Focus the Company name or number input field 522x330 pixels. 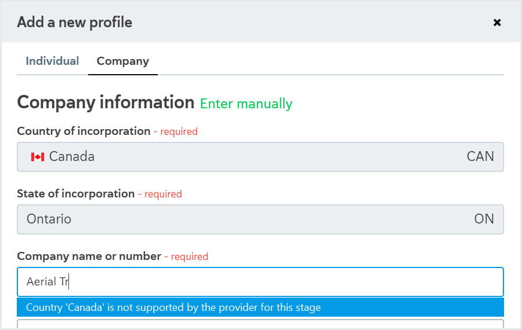260,282
